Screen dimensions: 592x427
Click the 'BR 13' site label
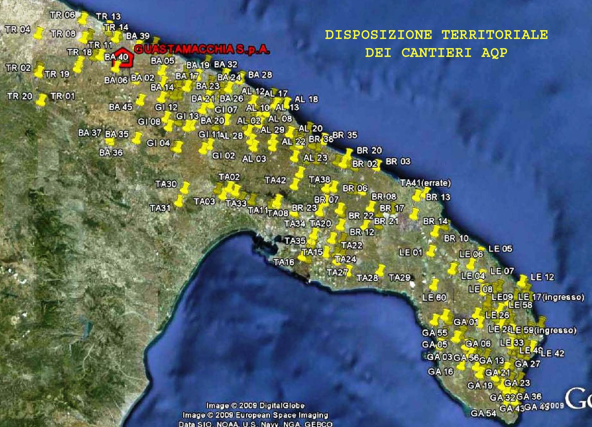pos(438,197)
